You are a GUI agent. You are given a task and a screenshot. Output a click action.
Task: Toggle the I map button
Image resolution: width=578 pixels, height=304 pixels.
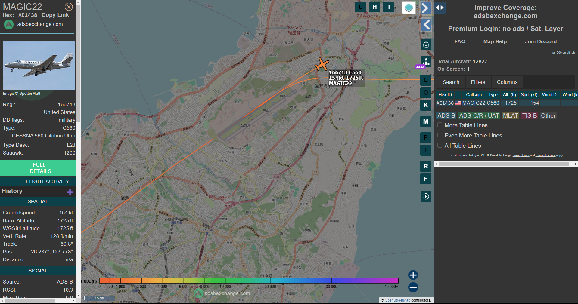[426, 150]
